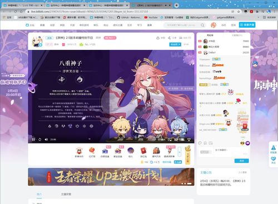
Task: Switch to the second tab below banner
Action: pyautogui.click(x=66, y=194)
